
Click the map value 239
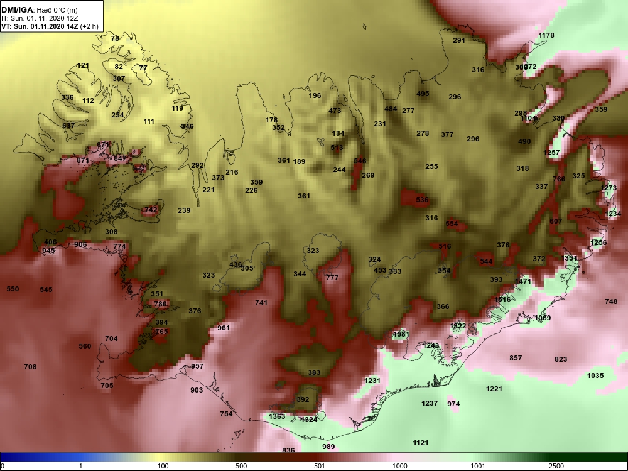(x=184, y=210)
